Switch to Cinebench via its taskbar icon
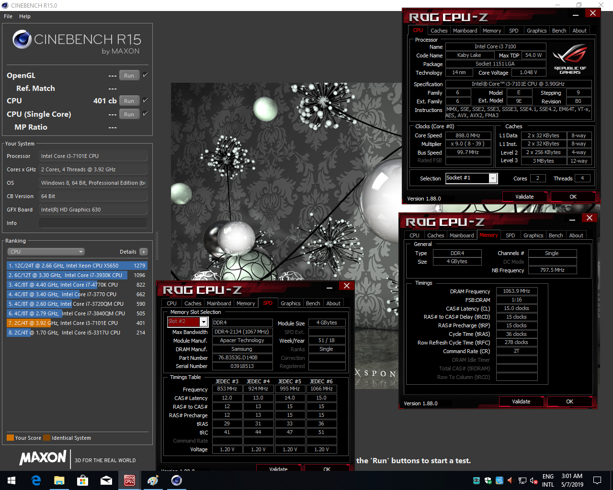The height and width of the screenshot is (490, 613). (177, 480)
